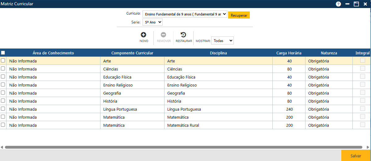Click the Restaurar history icon
This screenshot has width=371, height=161.
[183, 35]
